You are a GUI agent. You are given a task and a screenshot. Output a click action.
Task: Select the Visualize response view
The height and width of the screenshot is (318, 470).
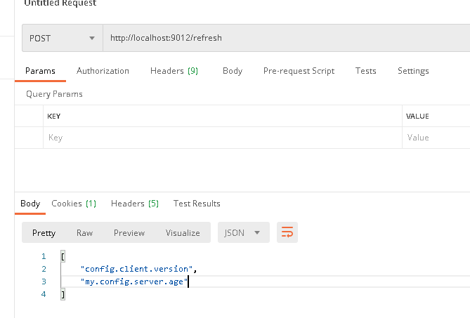(183, 232)
